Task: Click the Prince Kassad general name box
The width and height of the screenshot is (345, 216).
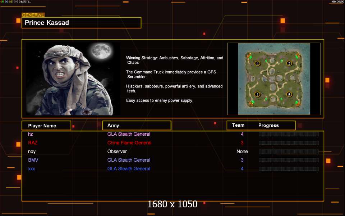Action: [82, 23]
